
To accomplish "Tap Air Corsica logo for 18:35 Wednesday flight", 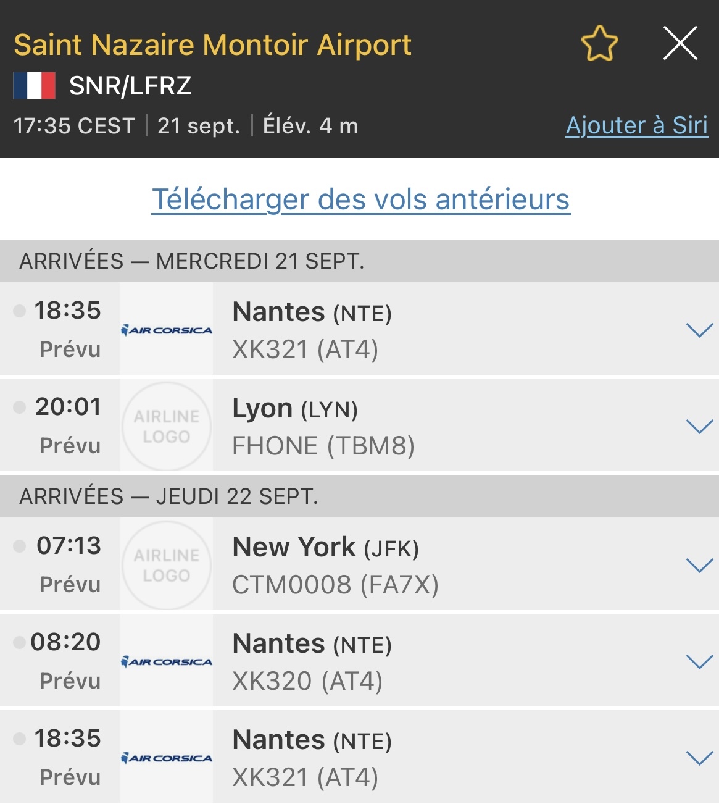I will pos(167,330).
